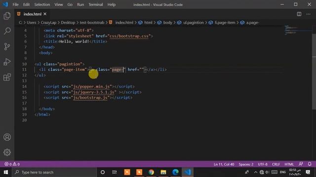The image size is (316, 177).
Task: Open the Accounts menu icon
Action: tap(7, 137)
